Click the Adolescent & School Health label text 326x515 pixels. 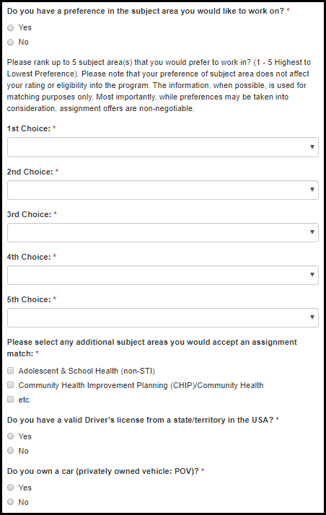tap(87, 371)
